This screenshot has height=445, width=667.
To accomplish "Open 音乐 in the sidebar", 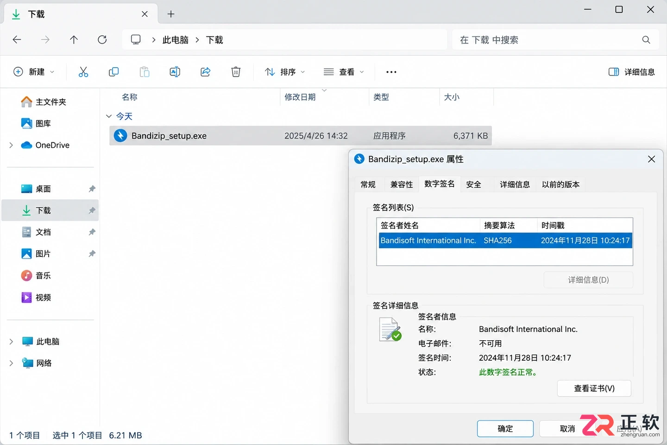I will 36,275.
